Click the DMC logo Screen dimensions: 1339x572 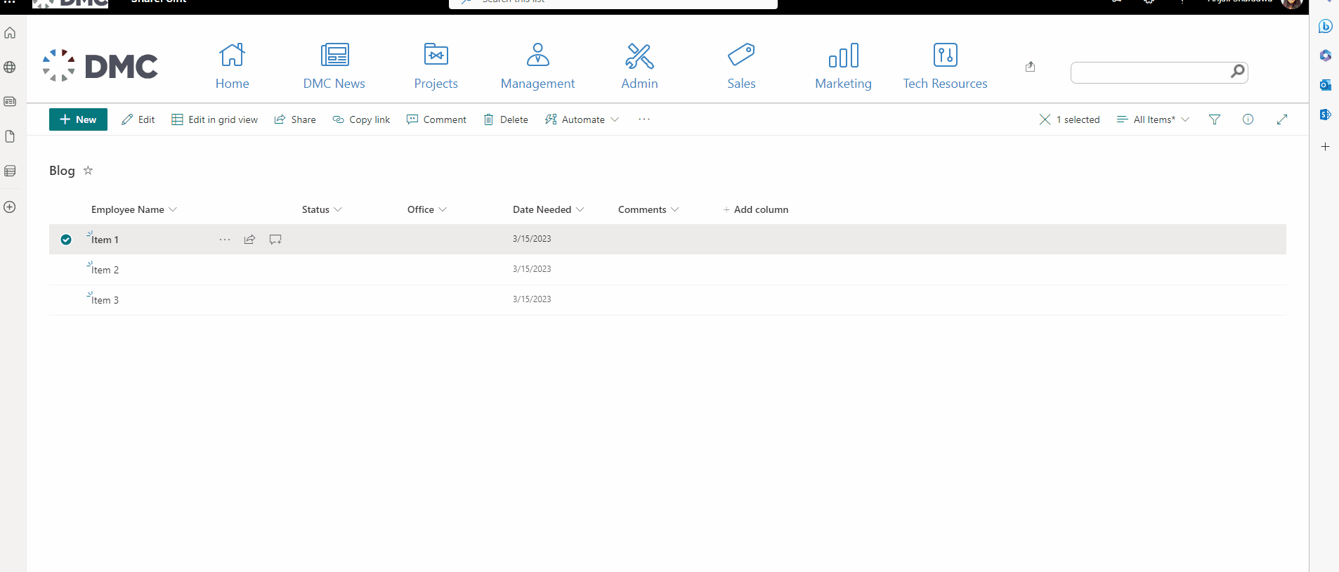(x=100, y=66)
